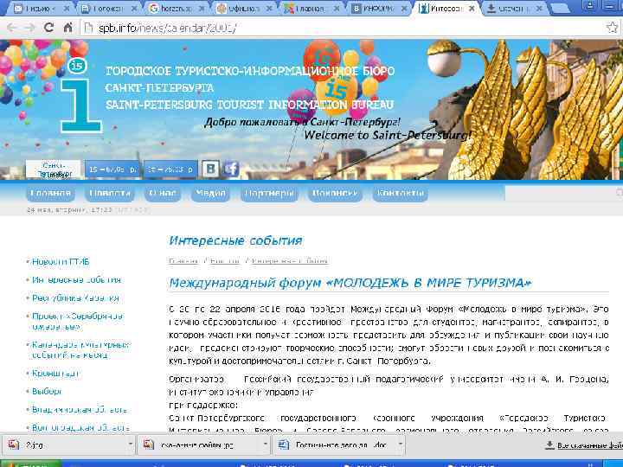Open 'Все скачанные файлы' downloads link
Screen dimensions: 623x467
(584, 445)
